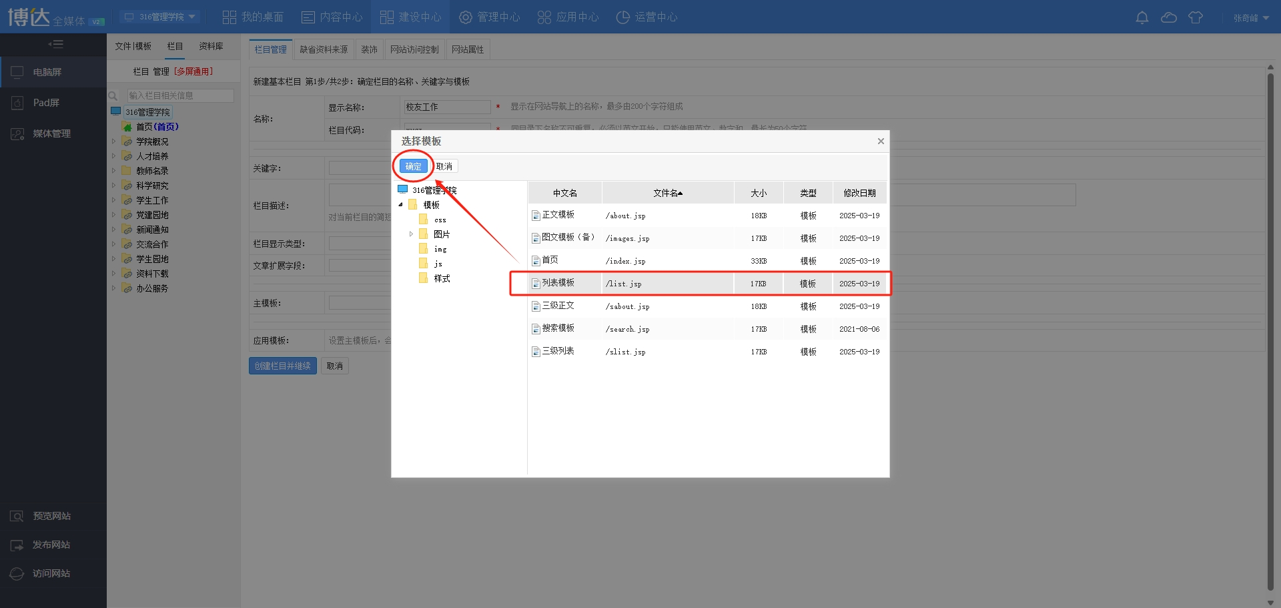Screen dimensions: 1281x608
Task: Expand the 新闻通知 tree node
Action: click(113, 230)
